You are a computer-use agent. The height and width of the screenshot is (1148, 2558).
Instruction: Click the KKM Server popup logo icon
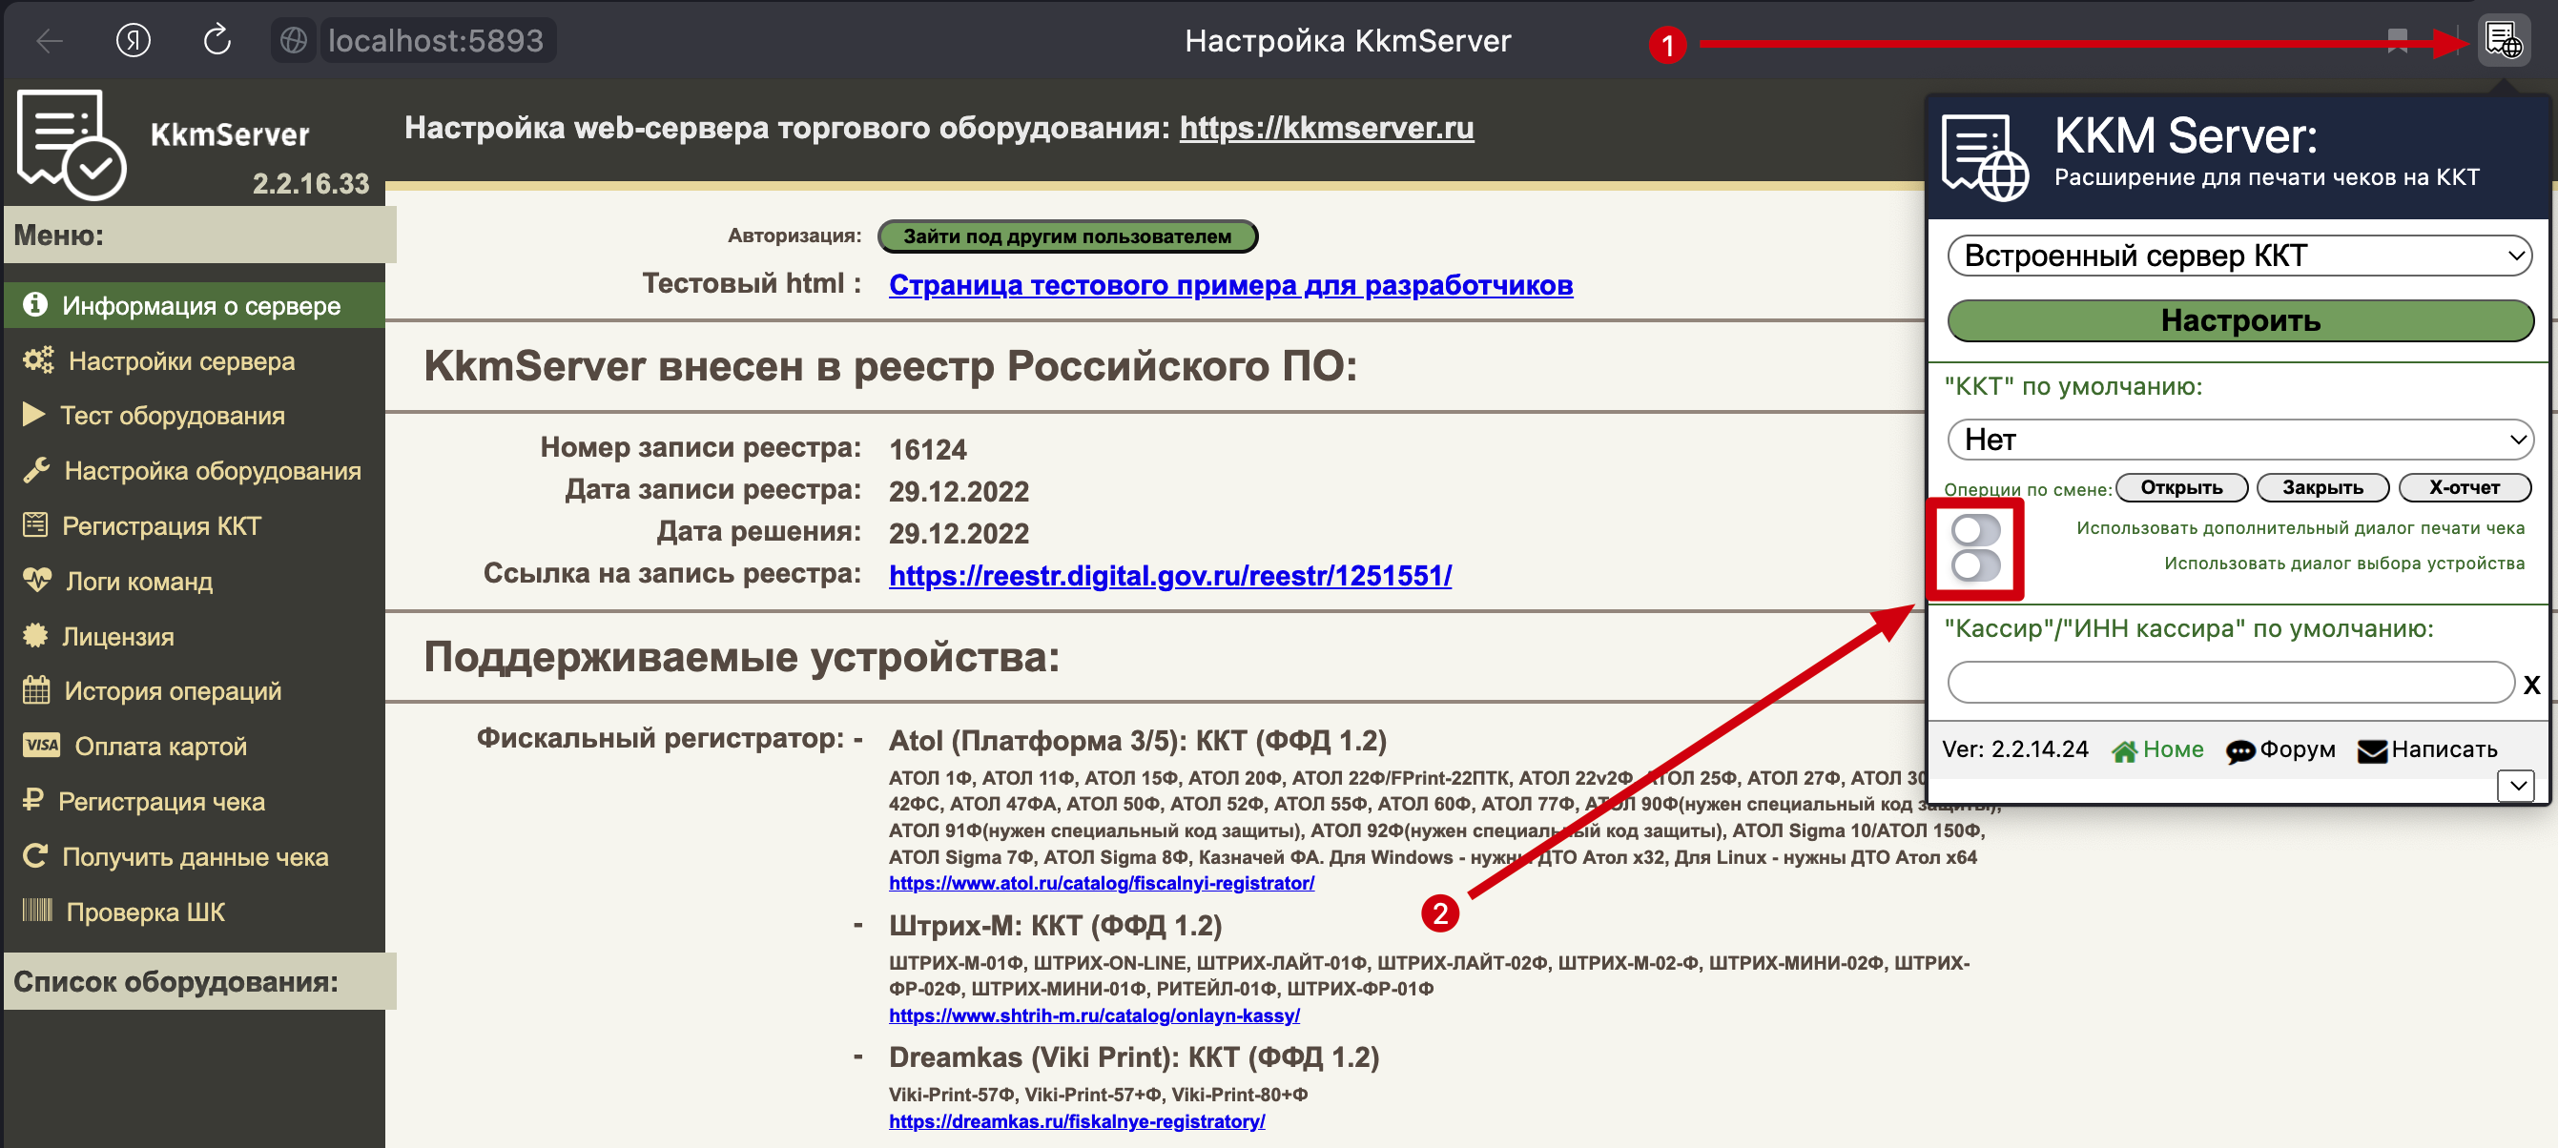pyautogui.click(x=1985, y=158)
